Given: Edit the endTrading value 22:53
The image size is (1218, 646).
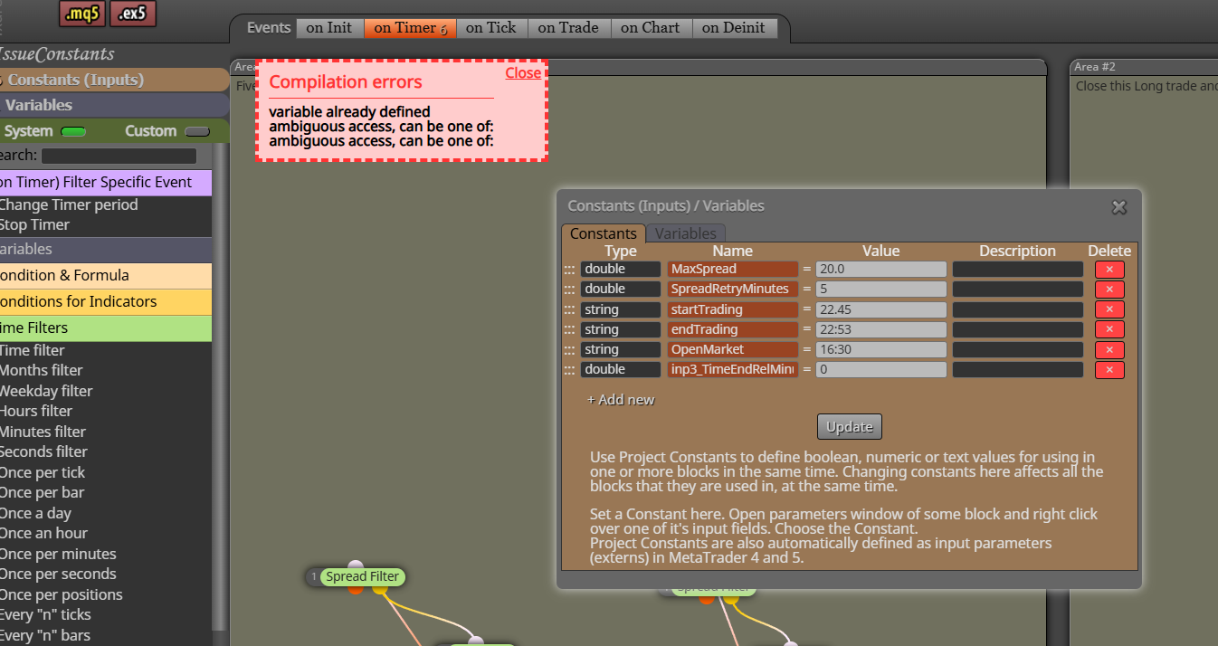Looking at the screenshot, I should pos(881,329).
